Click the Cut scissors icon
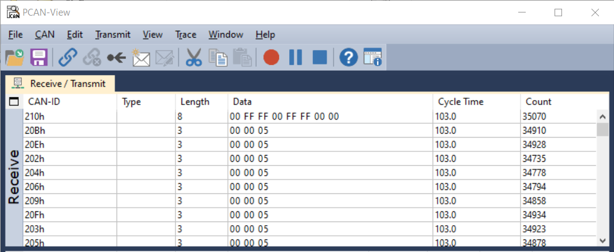Image resolution: width=614 pixels, height=252 pixels. coord(193,58)
